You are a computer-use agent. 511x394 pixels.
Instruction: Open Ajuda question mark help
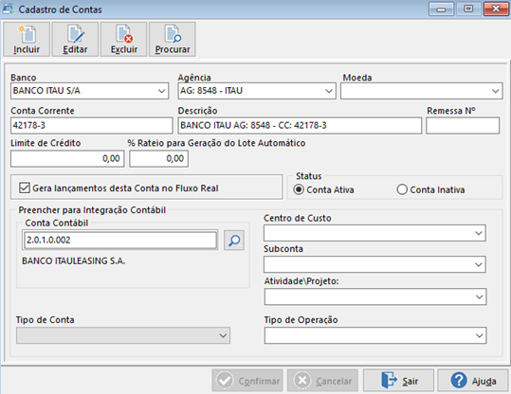[459, 380]
